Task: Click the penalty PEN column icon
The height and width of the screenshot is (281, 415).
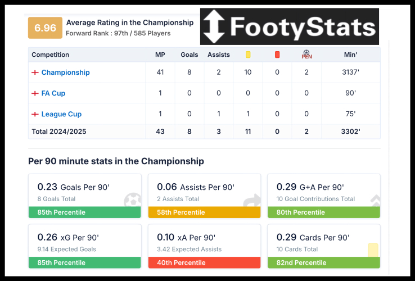Action: coord(306,55)
